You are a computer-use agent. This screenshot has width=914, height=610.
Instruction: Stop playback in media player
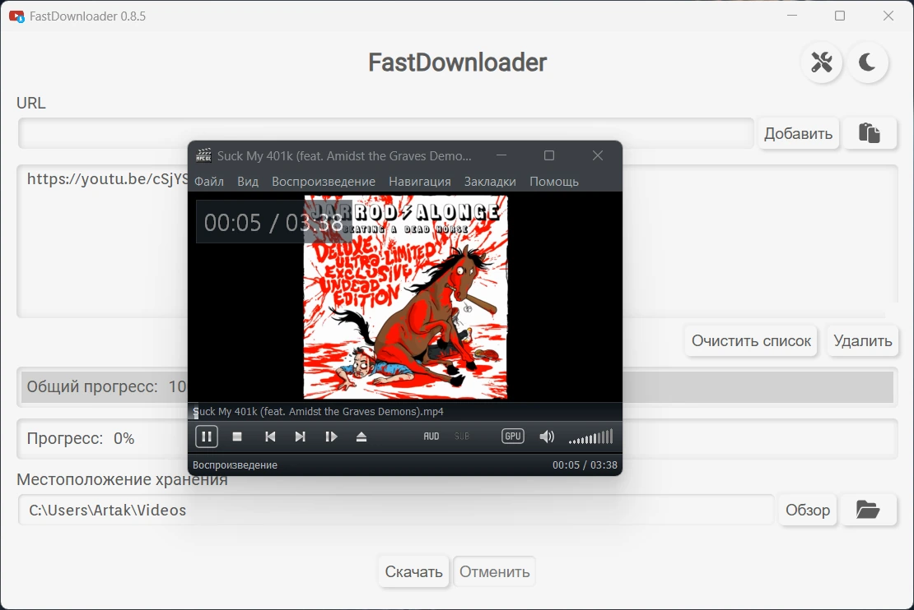237,437
